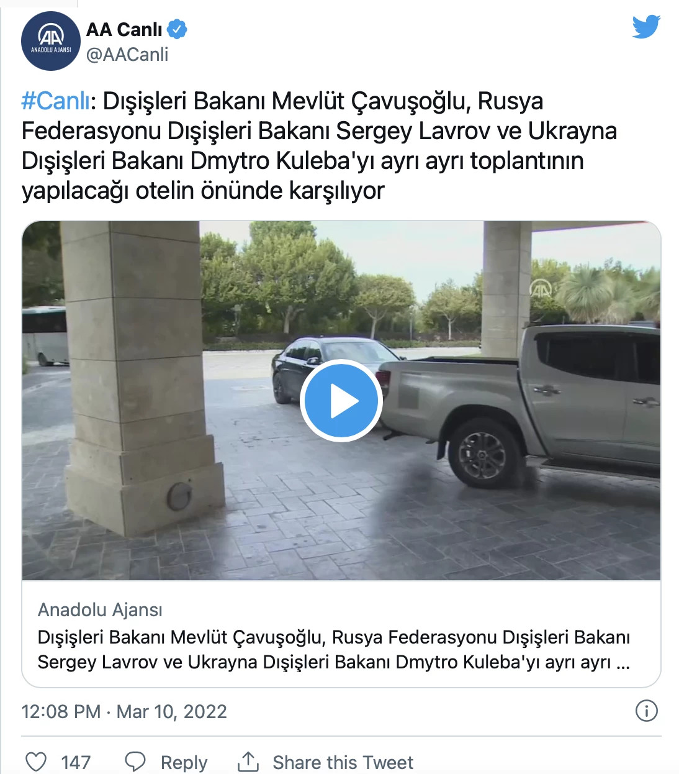Click the share upload arrow icon
This screenshot has height=774, width=679.
248,761
